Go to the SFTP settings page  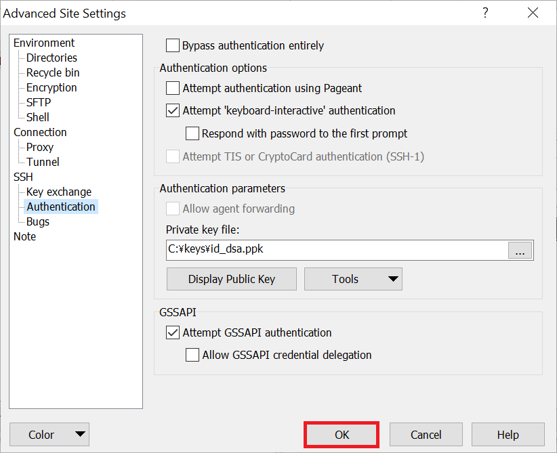pos(39,102)
